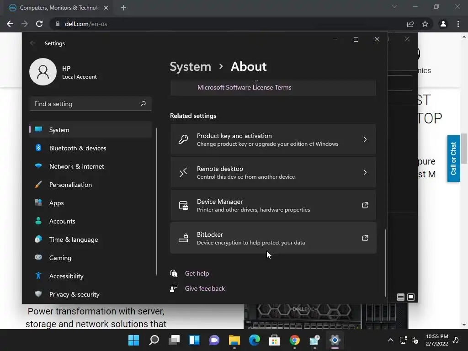Select Network & internet category
This screenshot has width=468, height=351.
[x=90, y=166]
